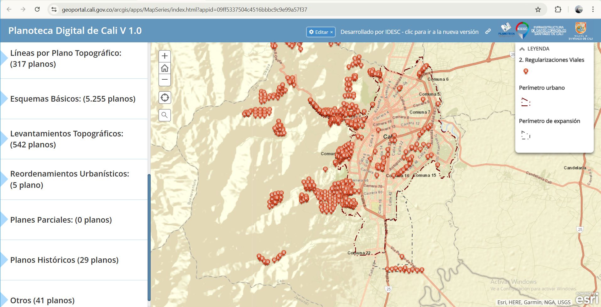This screenshot has width=601, height=307.
Task: Open the map search tool
Action: tap(165, 115)
